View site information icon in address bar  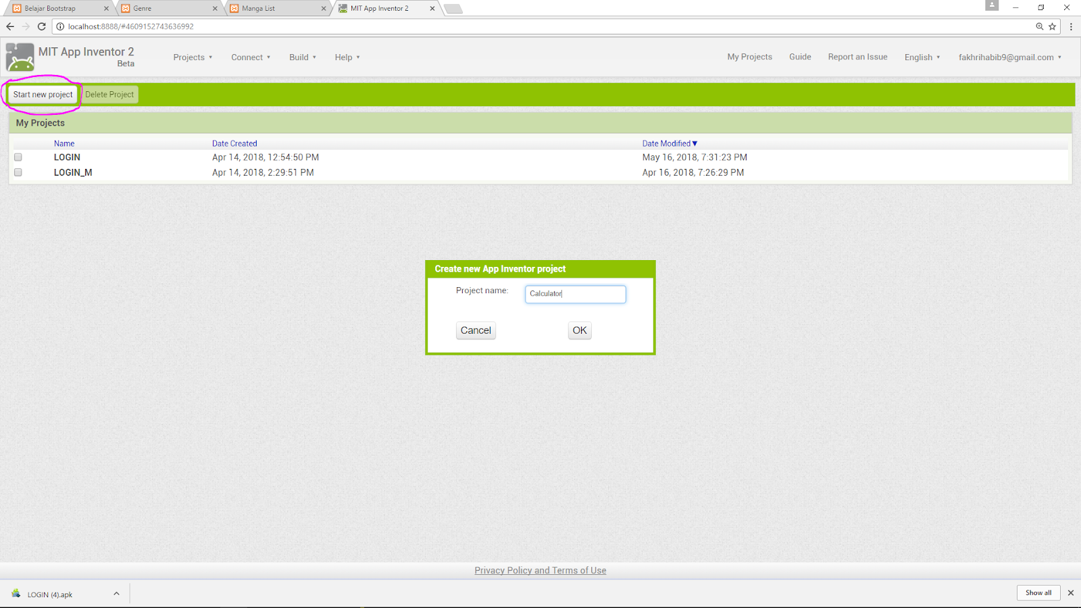60,26
